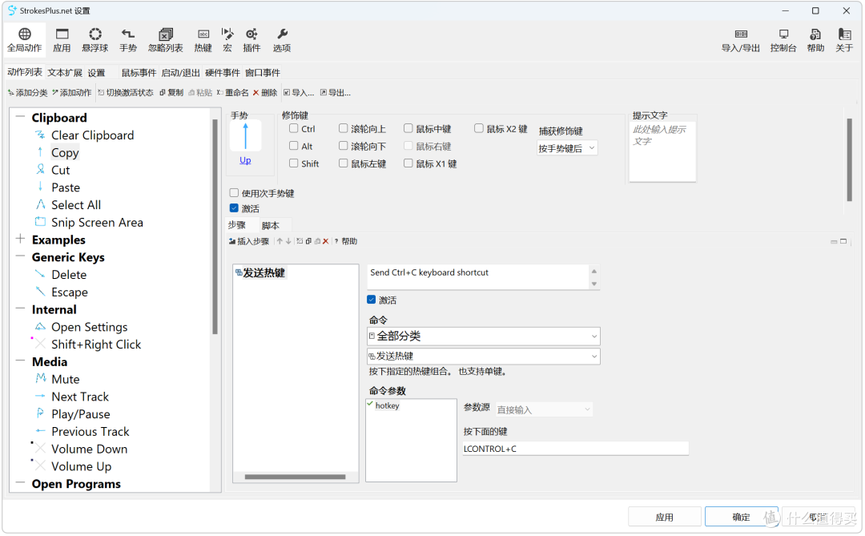Click 添加动作 add action
This screenshot has width=865, height=536.
[x=72, y=93]
